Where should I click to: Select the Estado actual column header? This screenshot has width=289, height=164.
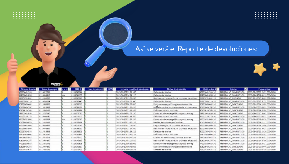[263, 89]
